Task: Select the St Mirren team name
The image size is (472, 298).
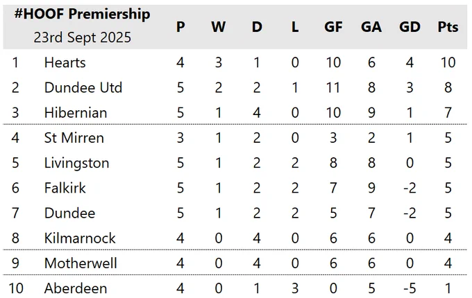Action: tap(74, 138)
